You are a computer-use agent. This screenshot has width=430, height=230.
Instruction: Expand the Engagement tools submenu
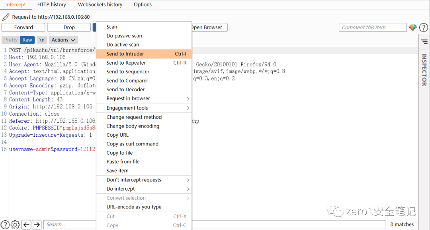[144, 108]
